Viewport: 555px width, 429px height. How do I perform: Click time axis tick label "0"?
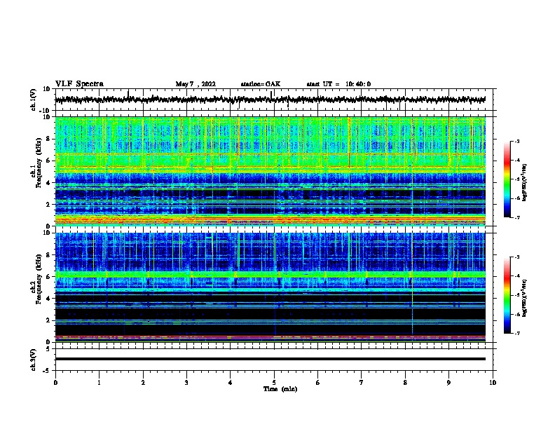tap(55, 383)
